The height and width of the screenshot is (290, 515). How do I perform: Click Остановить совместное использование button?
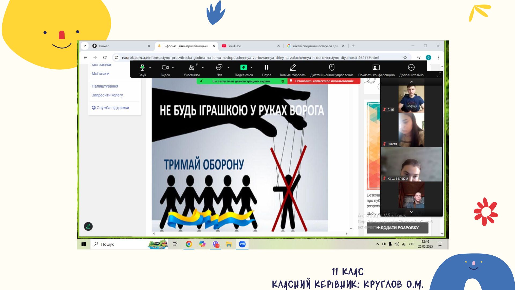324,81
